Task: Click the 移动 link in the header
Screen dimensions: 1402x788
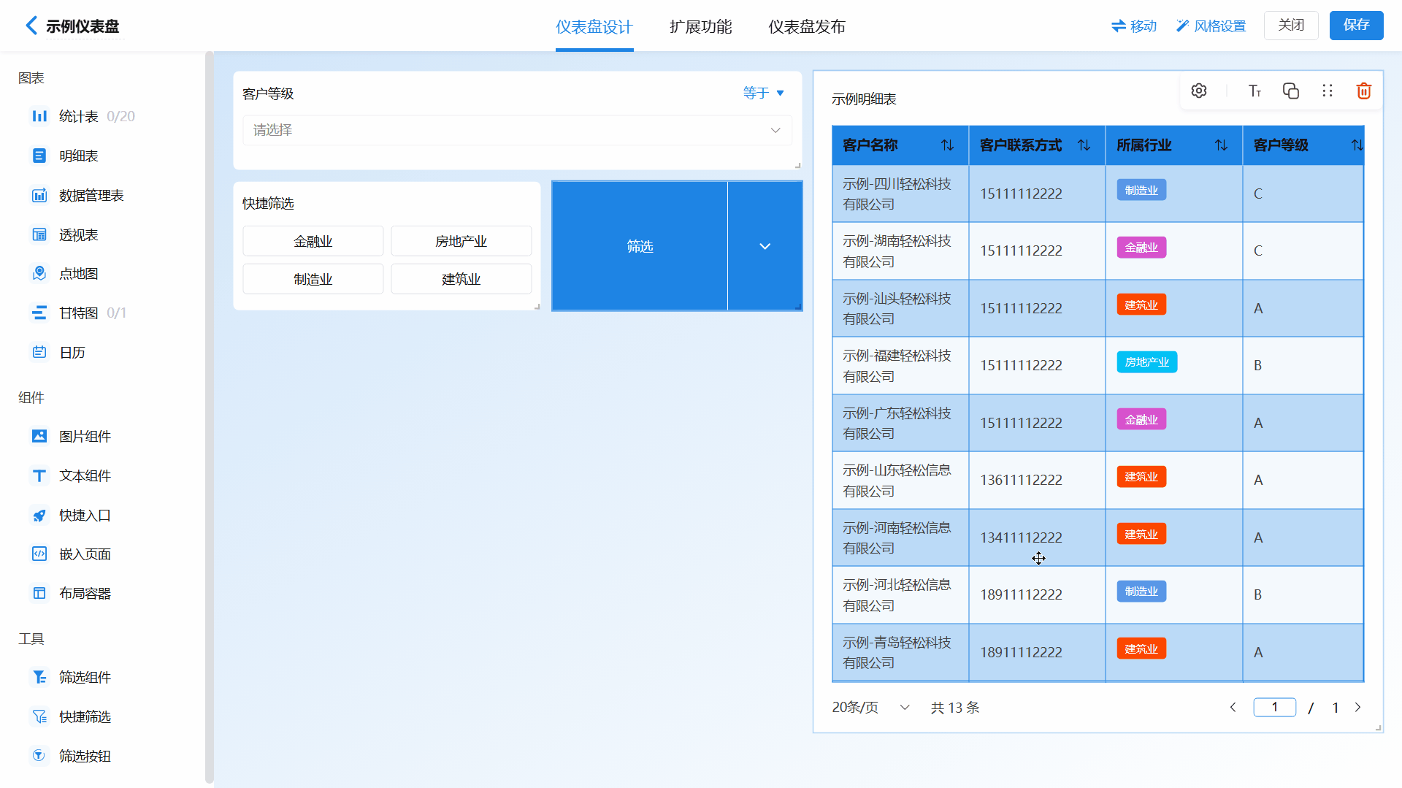Action: click(x=1134, y=26)
